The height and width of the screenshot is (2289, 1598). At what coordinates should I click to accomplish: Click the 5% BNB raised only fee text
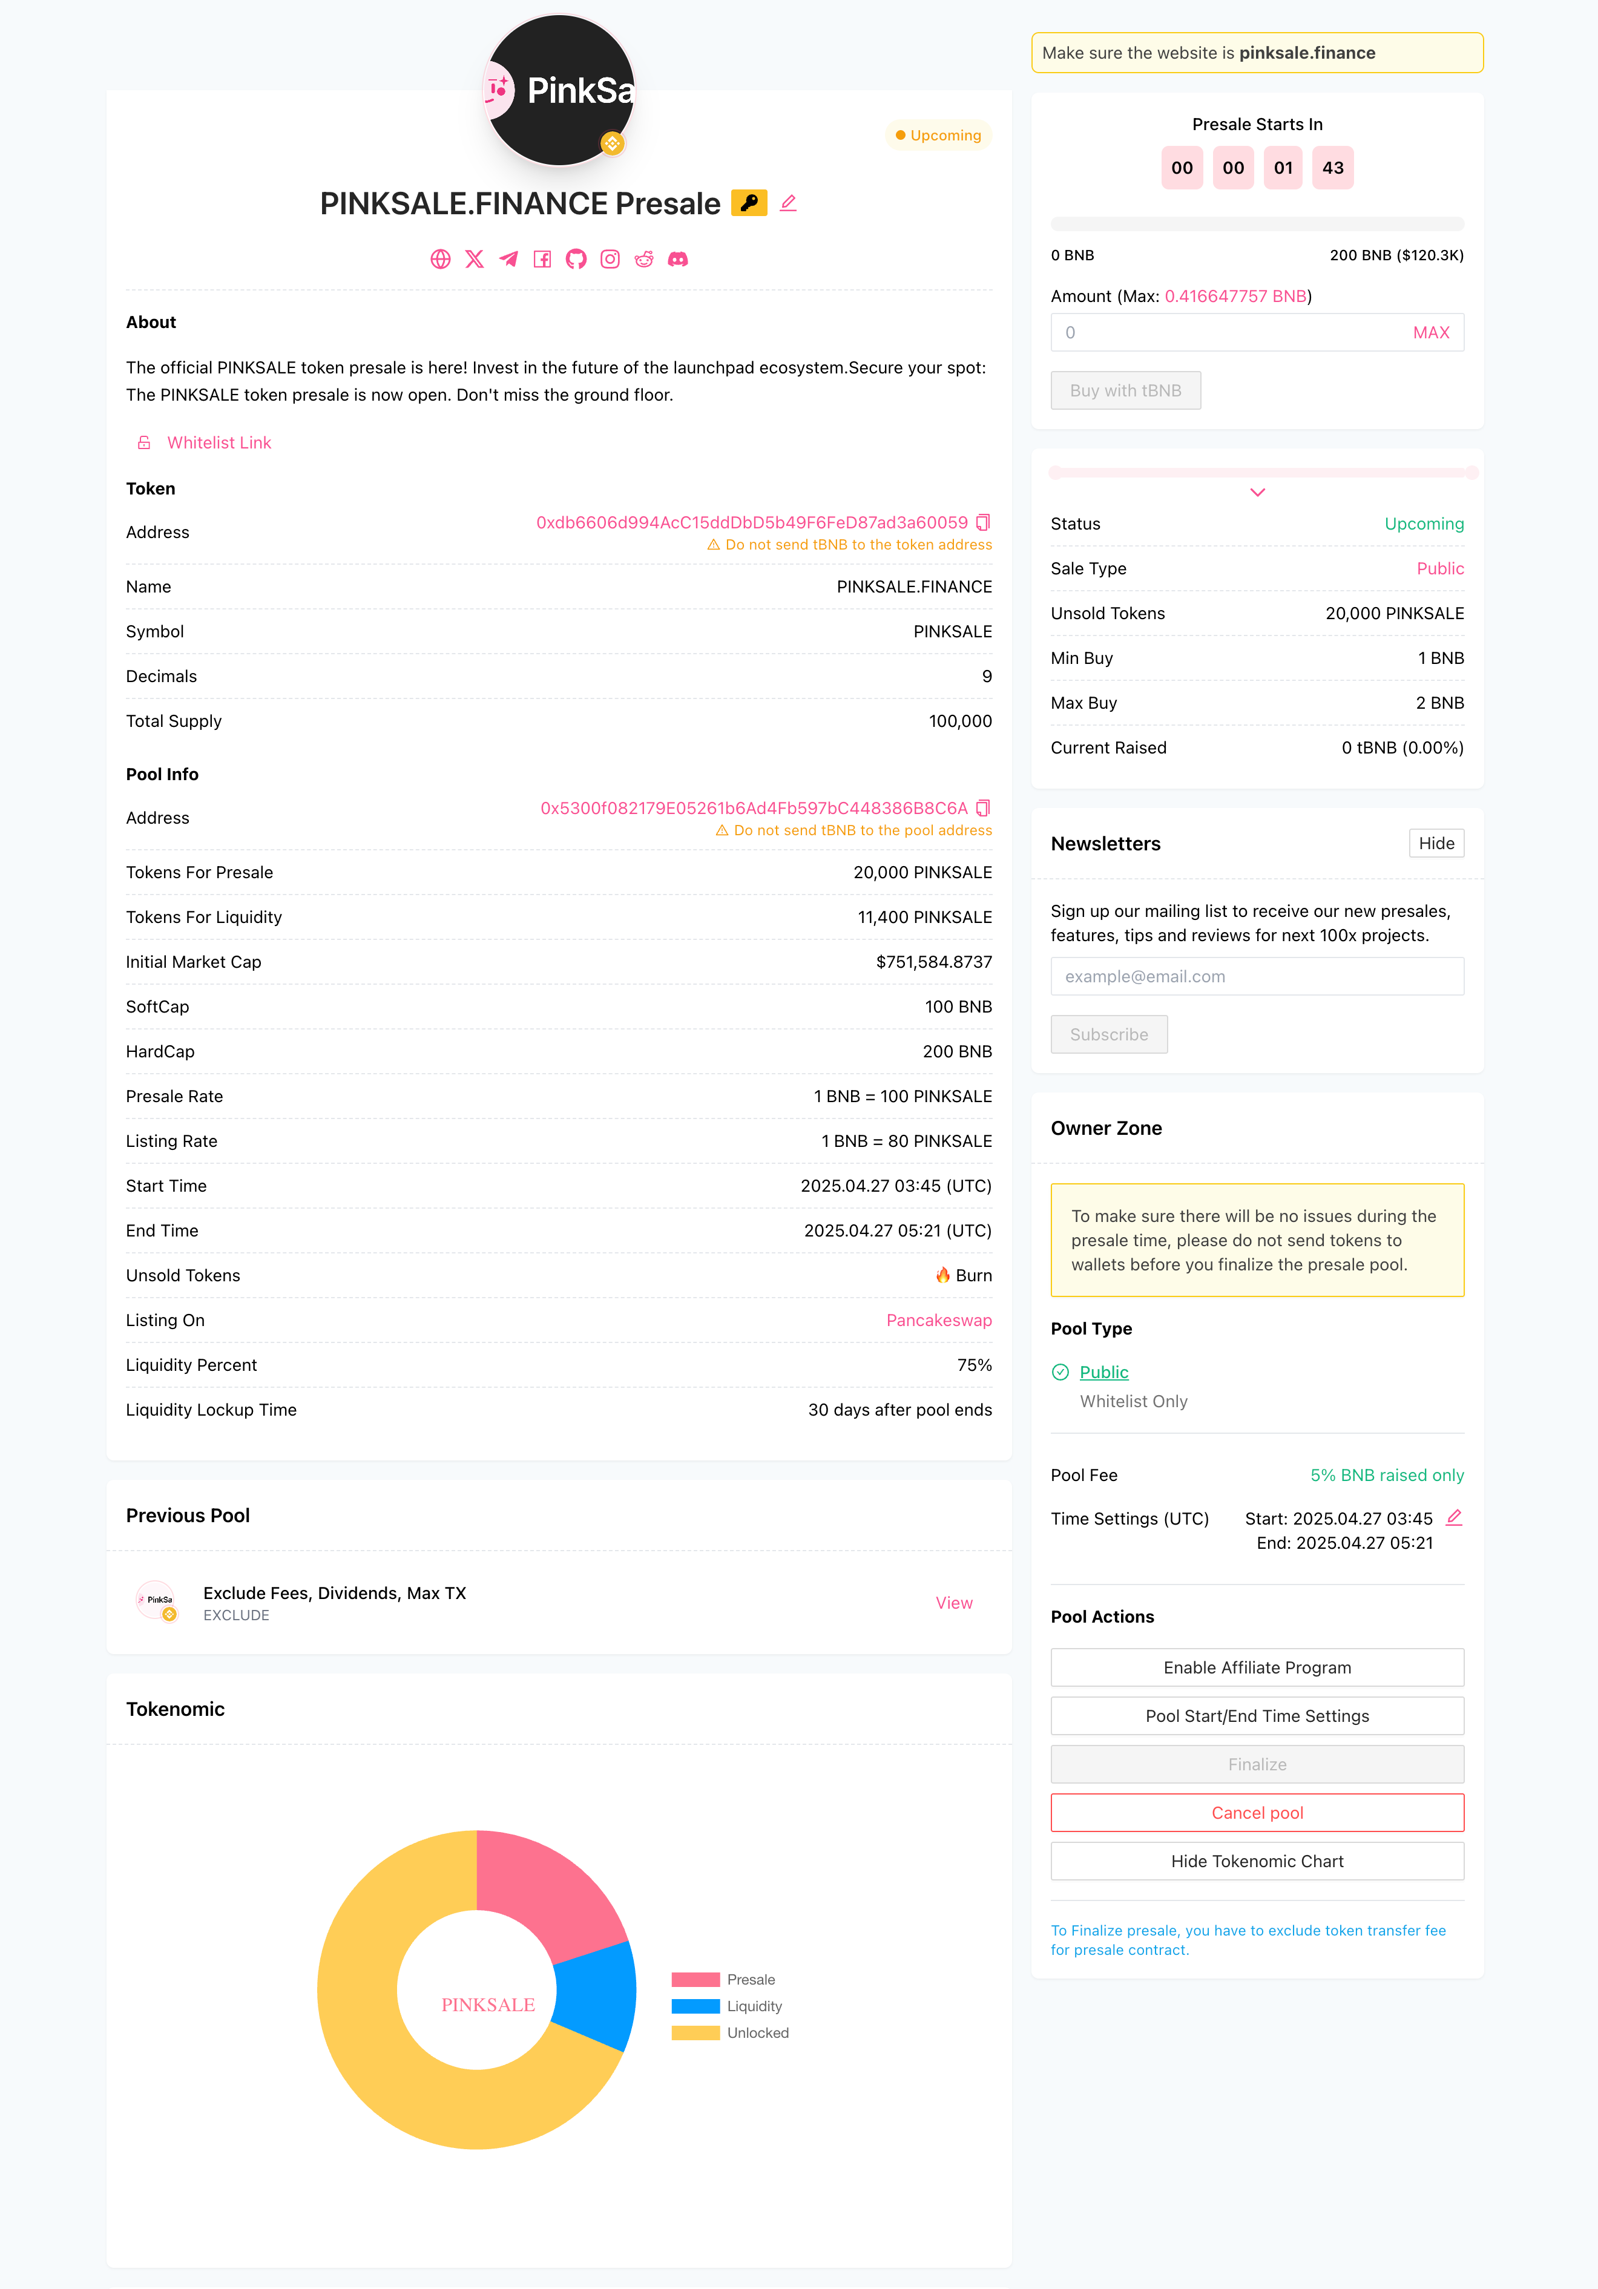pos(1387,1476)
